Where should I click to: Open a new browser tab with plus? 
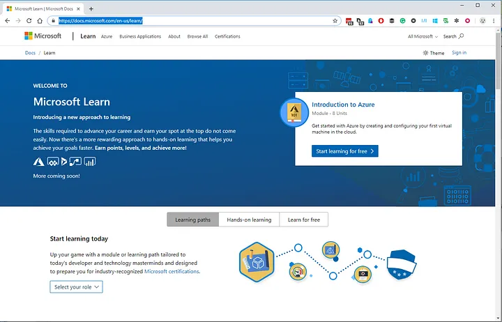tap(91, 8)
